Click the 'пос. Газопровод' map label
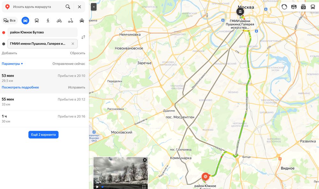This screenshot has width=319, height=189. click(181, 150)
